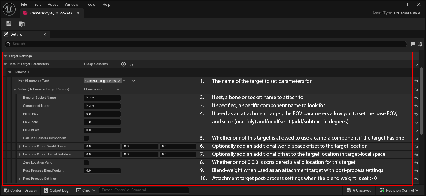
Task: Open the File menu
Action: (24, 5)
